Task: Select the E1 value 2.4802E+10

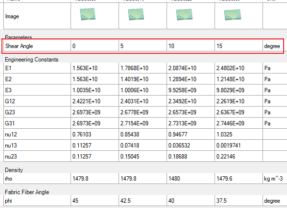Action: click(x=230, y=68)
